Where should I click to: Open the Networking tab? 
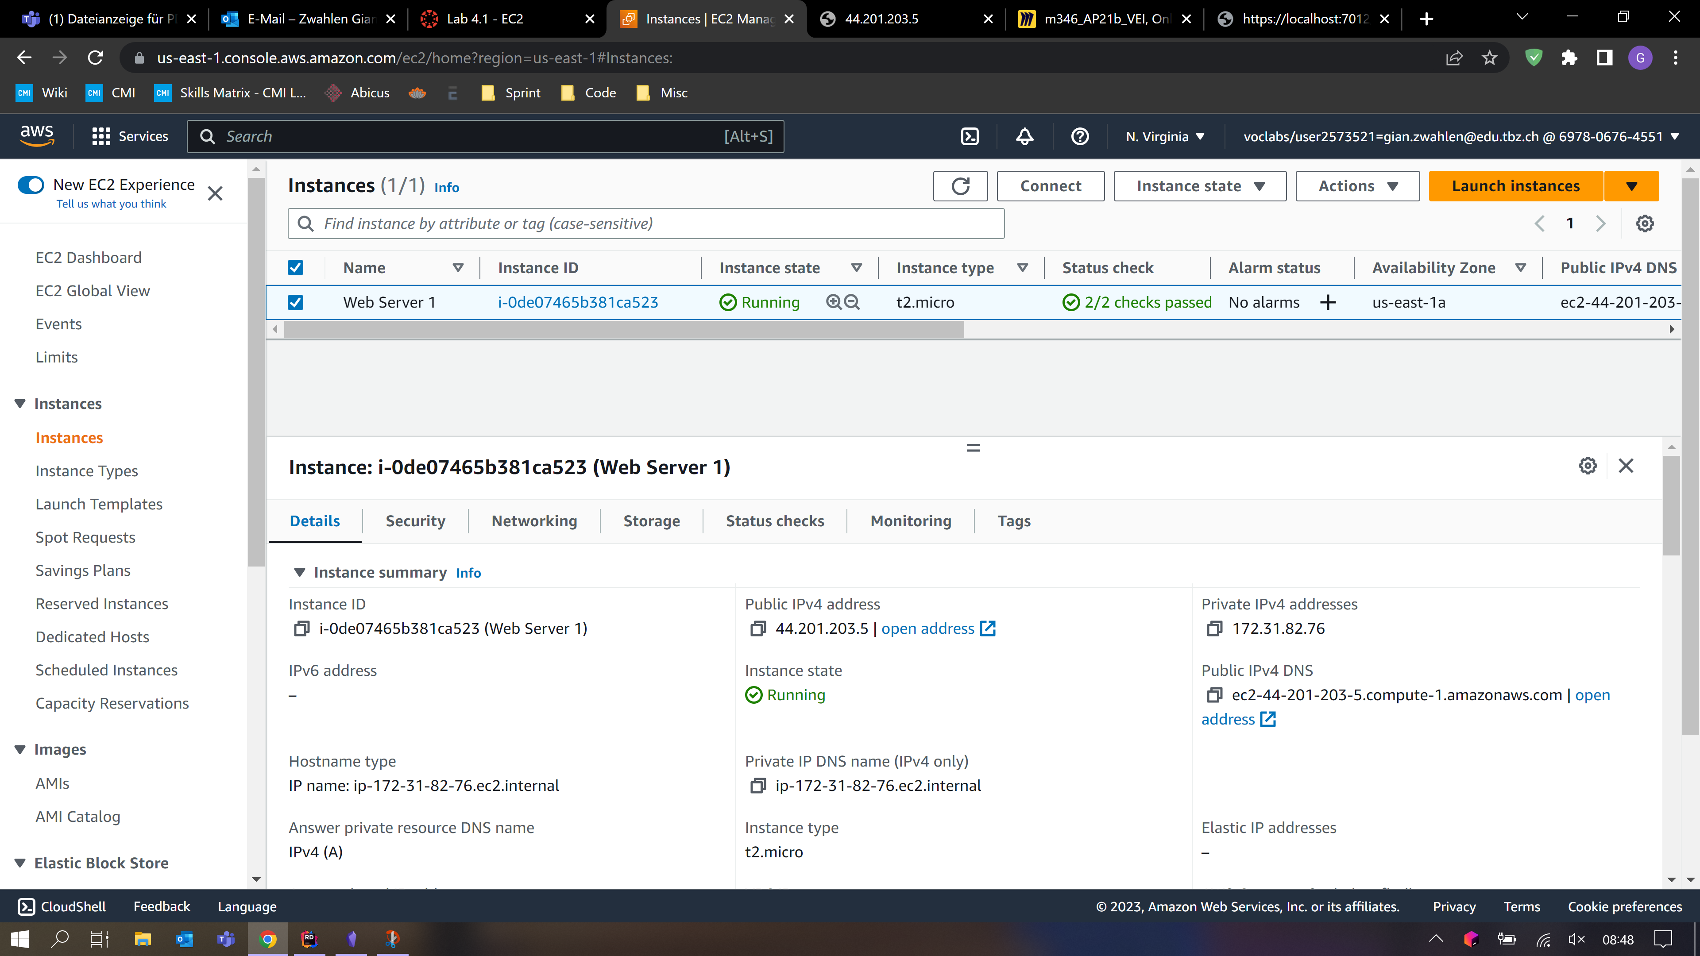[534, 521]
